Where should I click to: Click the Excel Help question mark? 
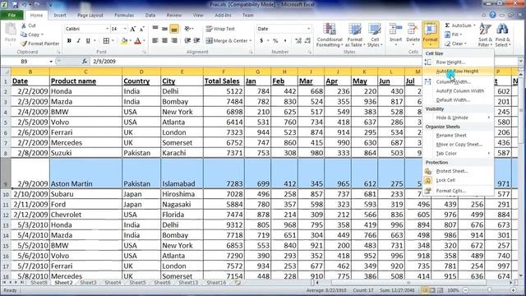click(492, 15)
